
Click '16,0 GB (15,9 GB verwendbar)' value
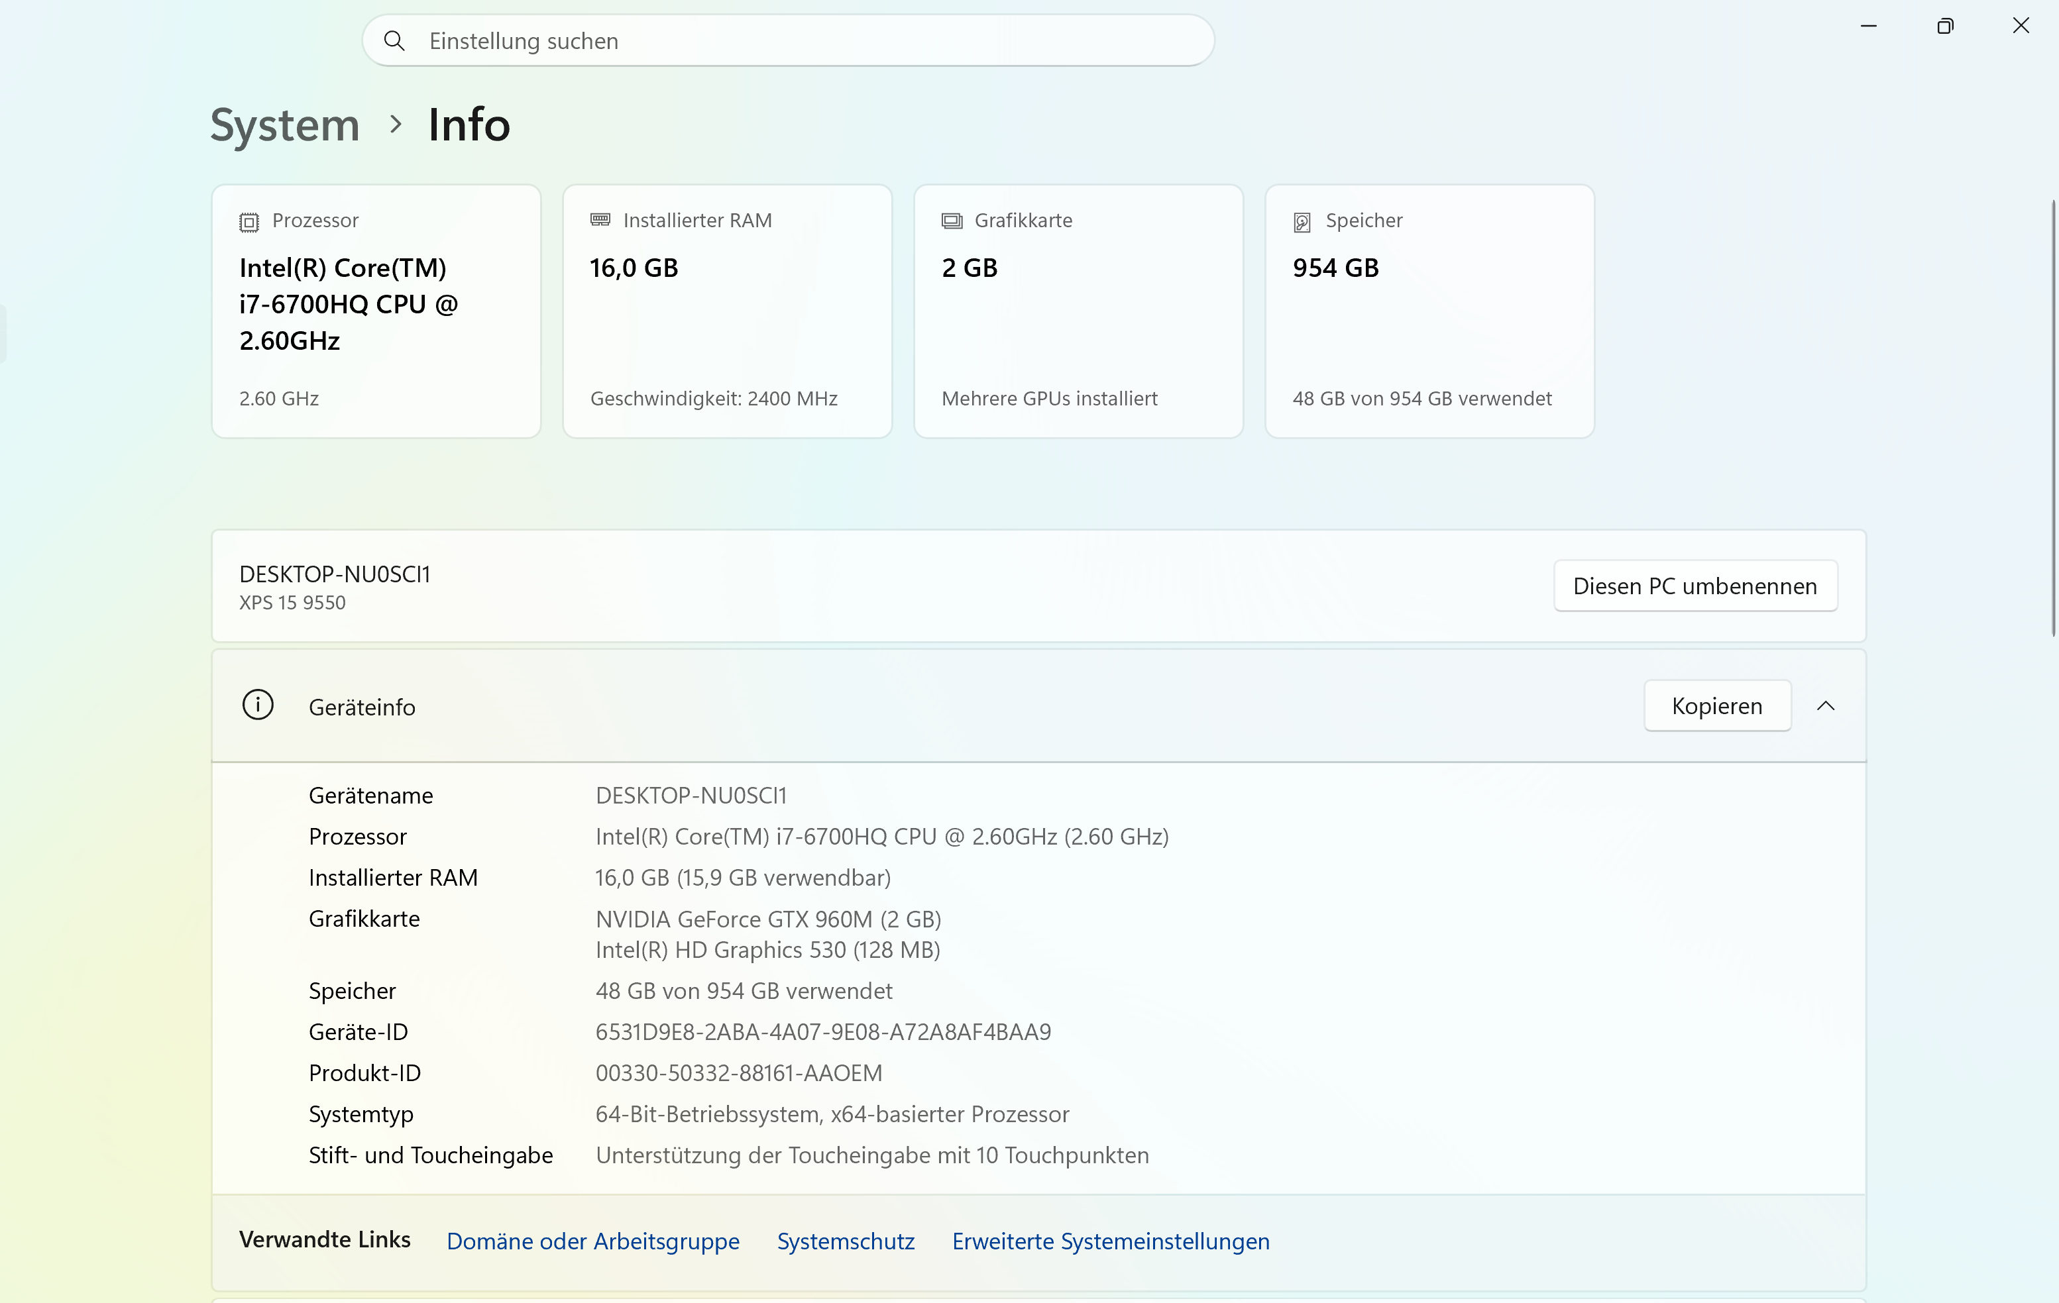pos(743,877)
